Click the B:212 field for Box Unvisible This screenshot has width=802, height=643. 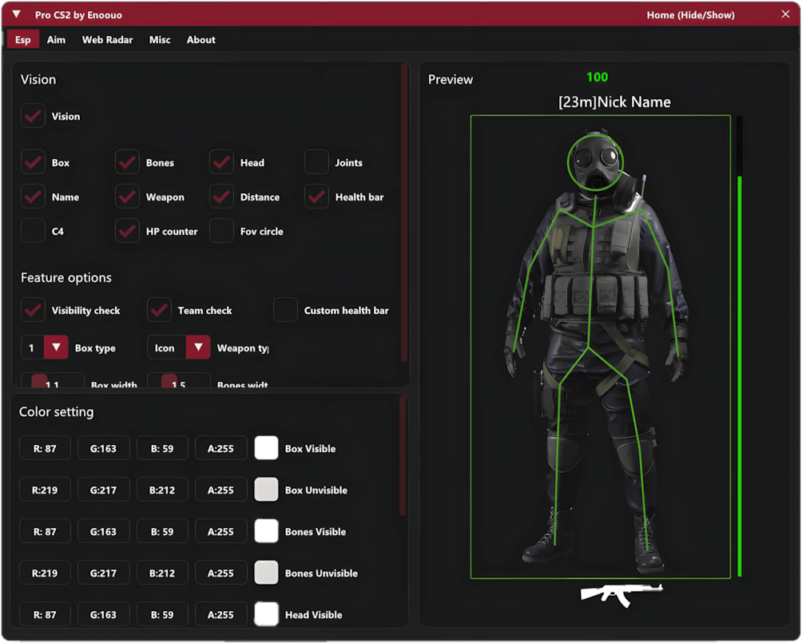pyautogui.click(x=162, y=490)
